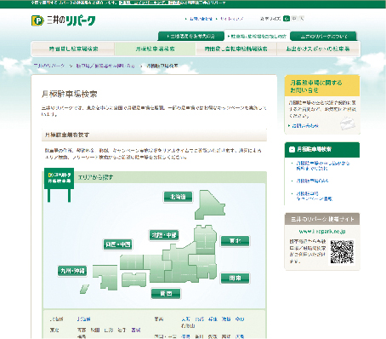
Task: Open the 月極駐車場 Q&A sidebar link
Action: click(312, 181)
